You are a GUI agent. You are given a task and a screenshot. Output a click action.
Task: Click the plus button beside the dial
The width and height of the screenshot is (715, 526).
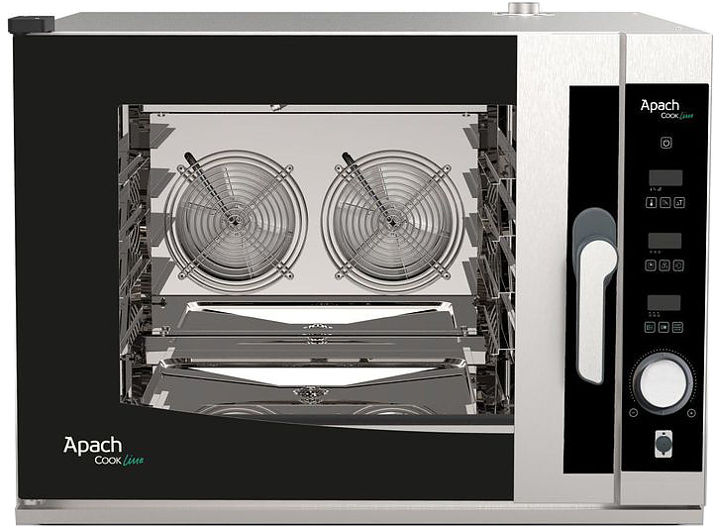pyautogui.click(x=691, y=413)
